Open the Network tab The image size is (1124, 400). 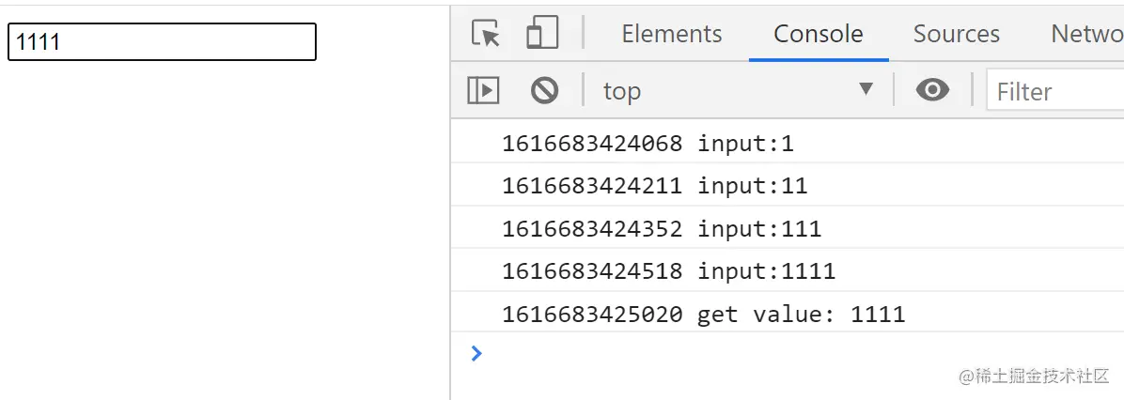tap(1086, 34)
